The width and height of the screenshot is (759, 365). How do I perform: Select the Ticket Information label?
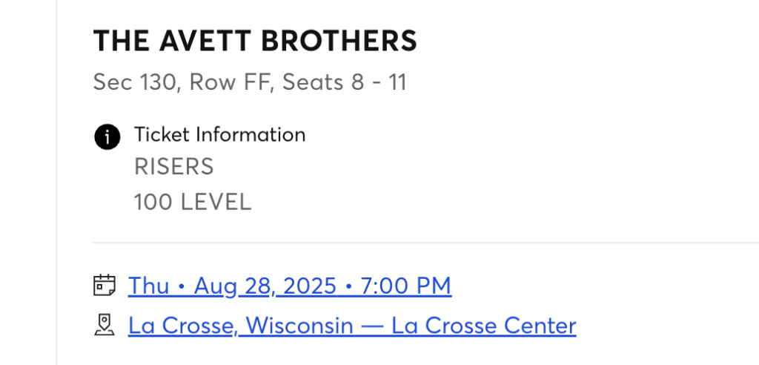pyautogui.click(x=219, y=134)
